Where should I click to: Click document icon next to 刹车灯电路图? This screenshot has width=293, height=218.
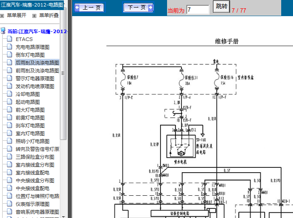(x=10, y=125)
